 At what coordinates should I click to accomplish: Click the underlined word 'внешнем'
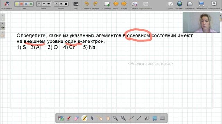pyautogui.click(x=35, y=41)
